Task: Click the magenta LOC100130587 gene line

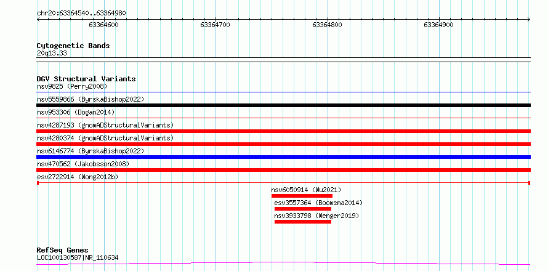Action: [x=283, y=263]
